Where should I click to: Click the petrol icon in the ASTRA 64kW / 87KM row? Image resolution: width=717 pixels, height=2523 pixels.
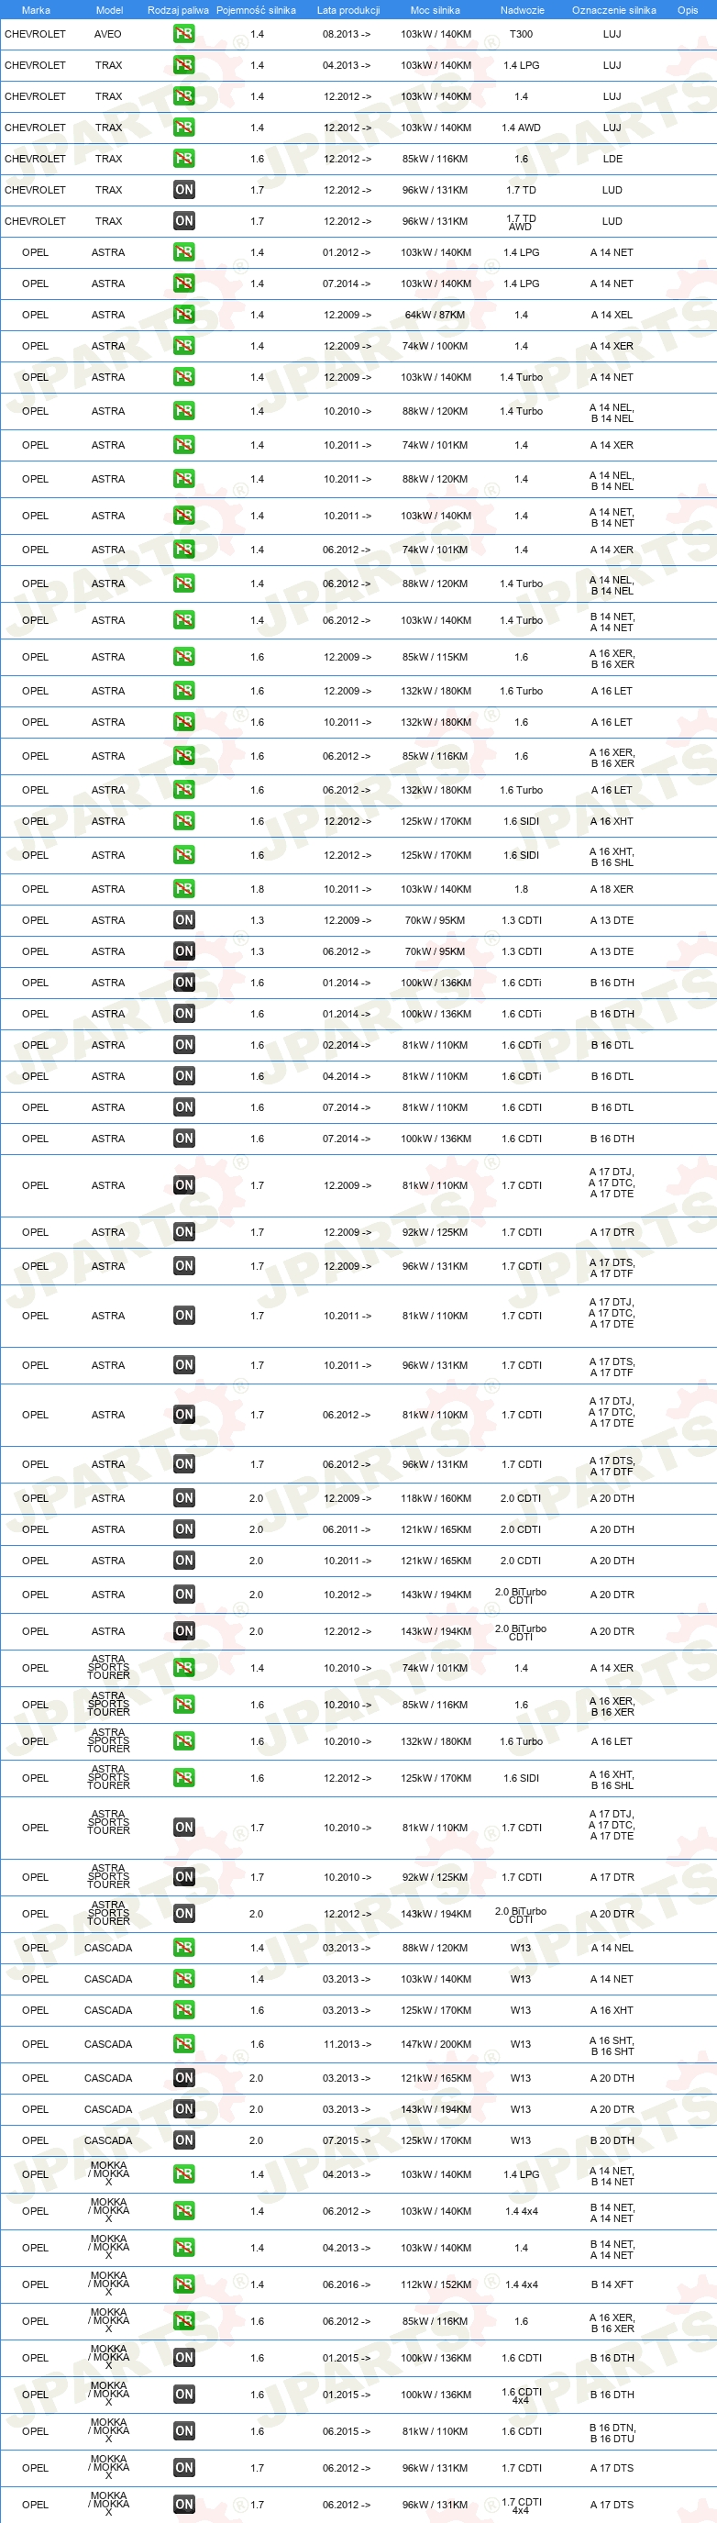[184, 315]
